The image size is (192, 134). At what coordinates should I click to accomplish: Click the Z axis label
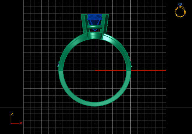(12, 114)
